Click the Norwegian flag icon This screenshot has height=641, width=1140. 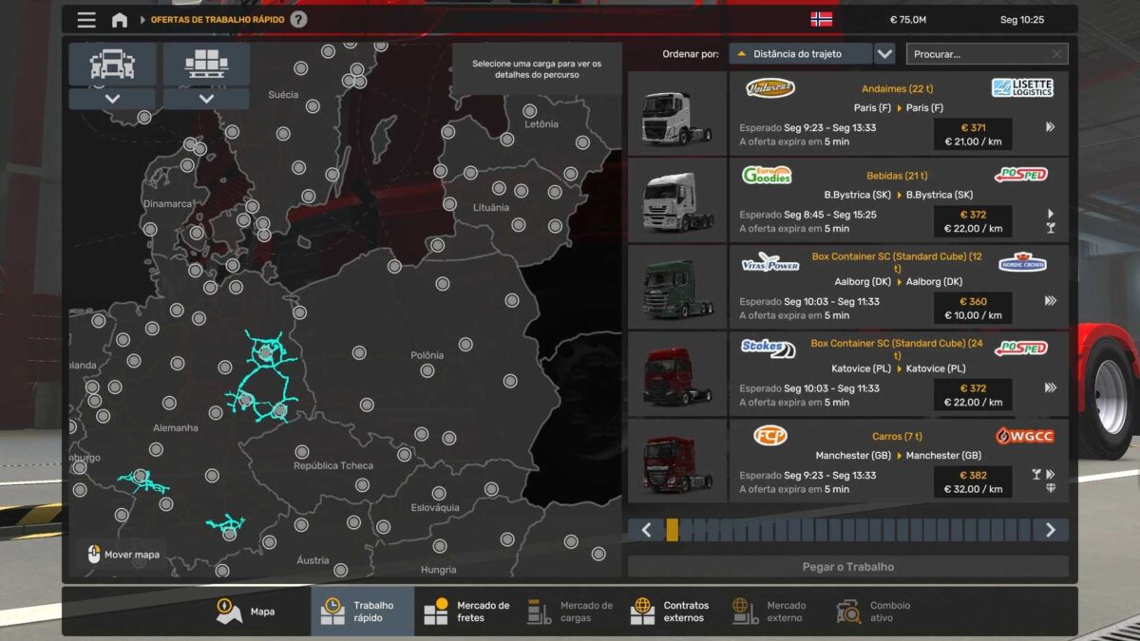(821, 19)
